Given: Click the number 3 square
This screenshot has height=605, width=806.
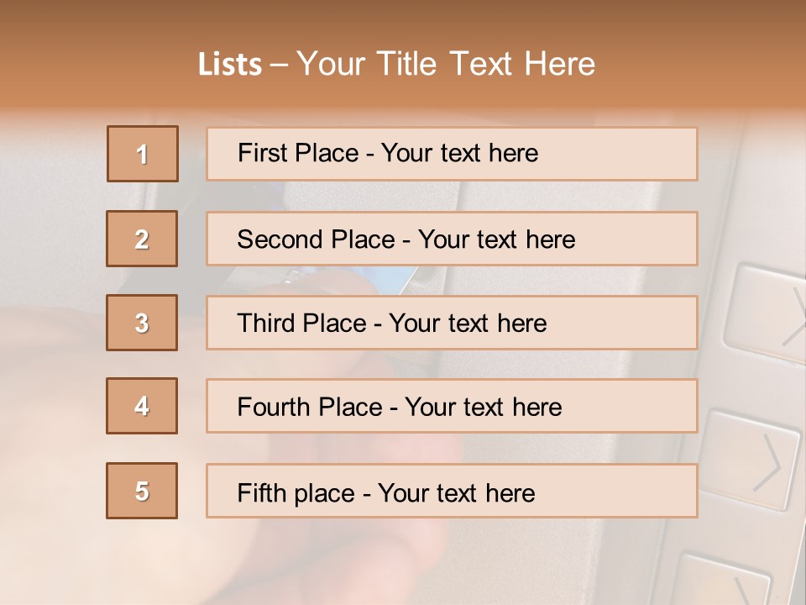Looking at the screenshot, I should coord(142,323).
